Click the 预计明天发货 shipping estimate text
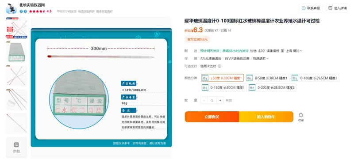The height and width of the screenshot is (159, 354). click(x=209, y=51)
